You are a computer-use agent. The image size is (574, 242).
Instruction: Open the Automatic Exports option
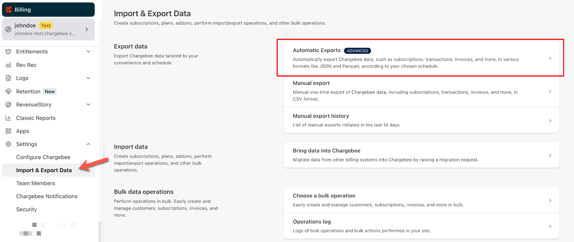(x=421, y=58)
